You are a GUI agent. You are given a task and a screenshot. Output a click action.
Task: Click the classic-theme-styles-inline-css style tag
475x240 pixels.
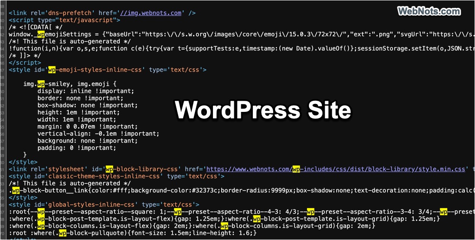116,176
